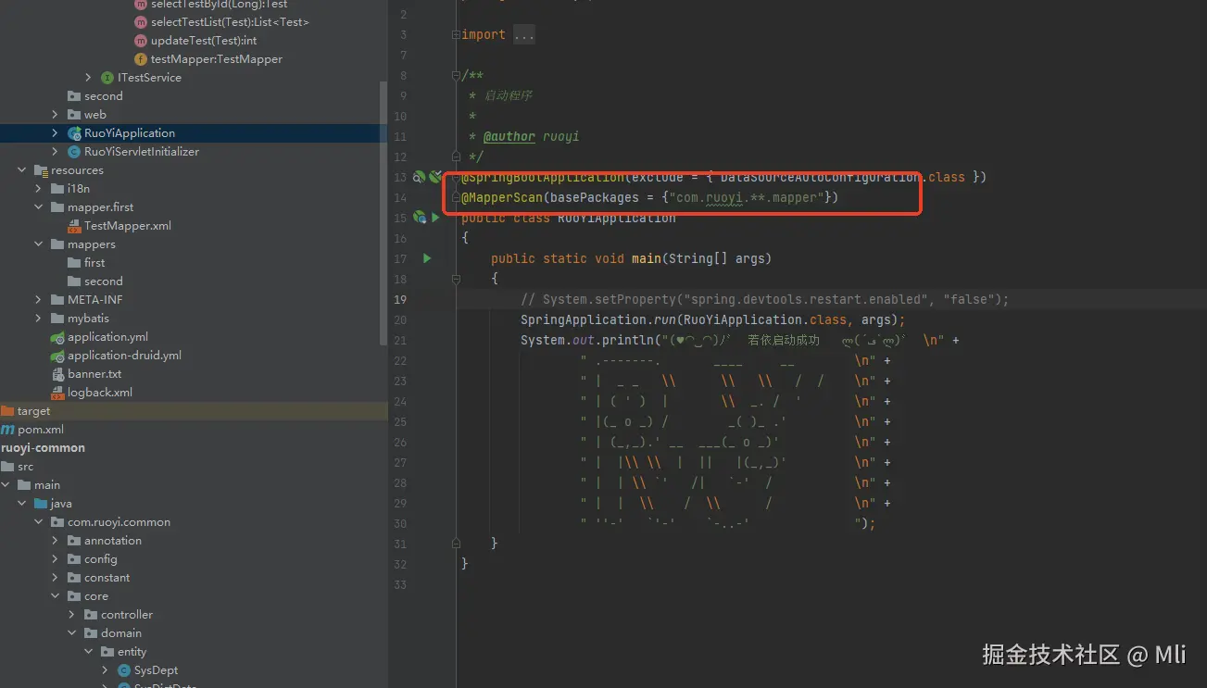This screenshot has width=1207, height=688.
Task: Click the Spring bean search gutter icon on line 13
Action: (x=419, y=177)
